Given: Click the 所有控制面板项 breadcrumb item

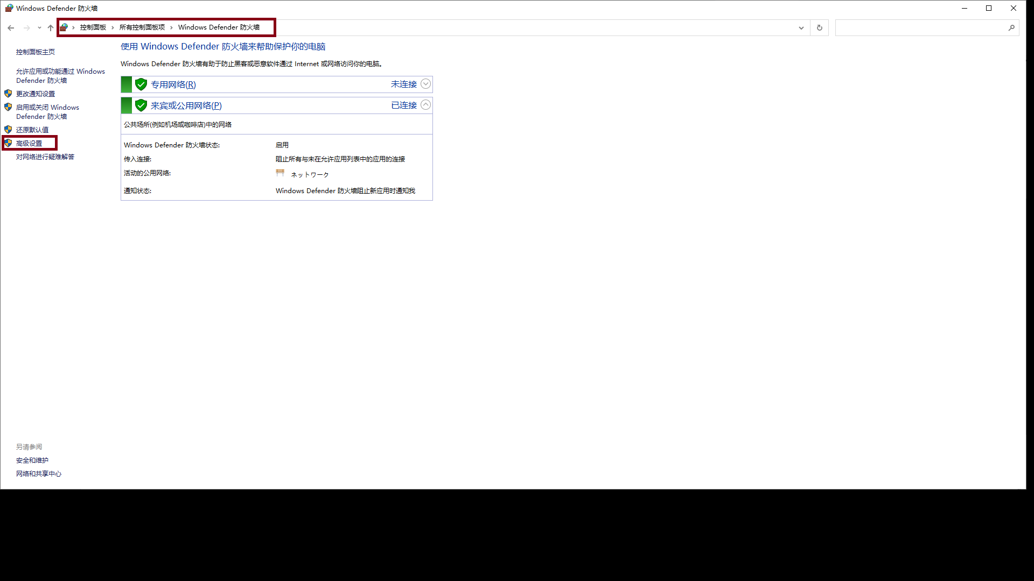Looking at the screenshot, I should point(142,27).
